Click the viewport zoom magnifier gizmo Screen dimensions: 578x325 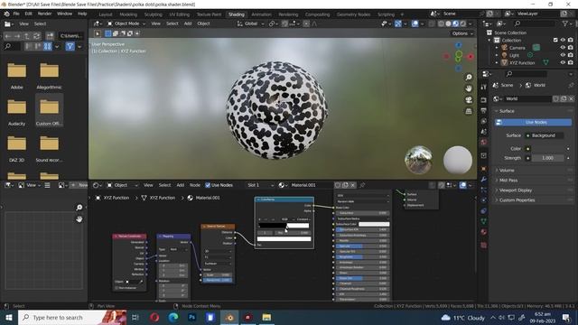(x=469, y=77)
